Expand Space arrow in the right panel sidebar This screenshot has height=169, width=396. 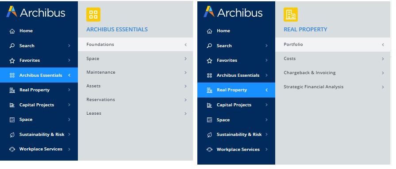[266, 120]
